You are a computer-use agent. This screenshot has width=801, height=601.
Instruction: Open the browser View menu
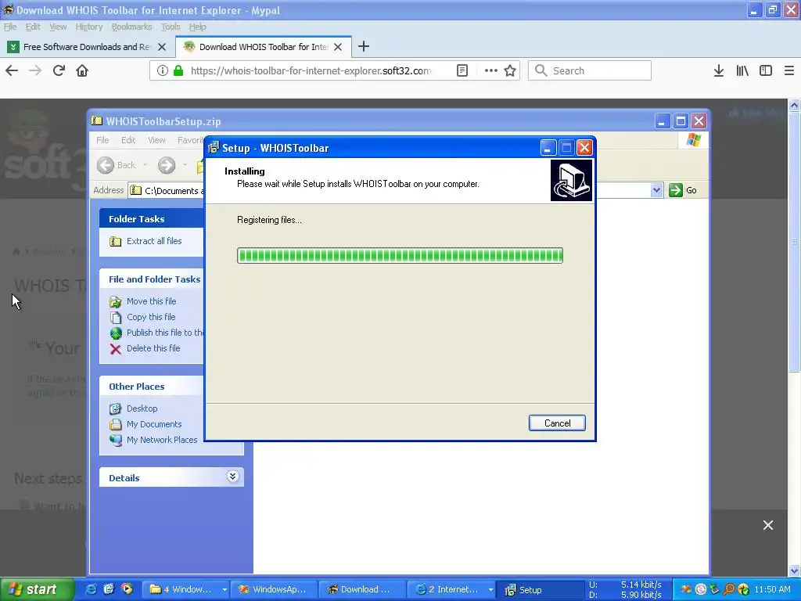click(x=58, y=27)
